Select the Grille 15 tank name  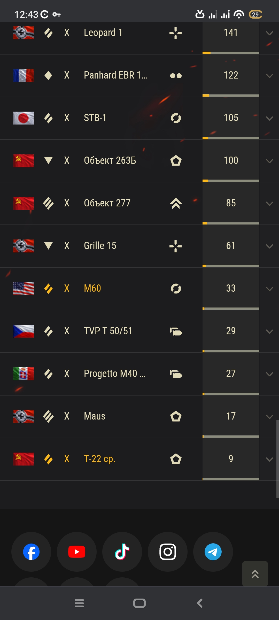[x=100, y=246]
